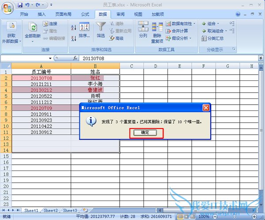Image resolution: width=265 pixels, height=220 pixels.
Task: Click cell with 20130912
Action: [41, 132]
